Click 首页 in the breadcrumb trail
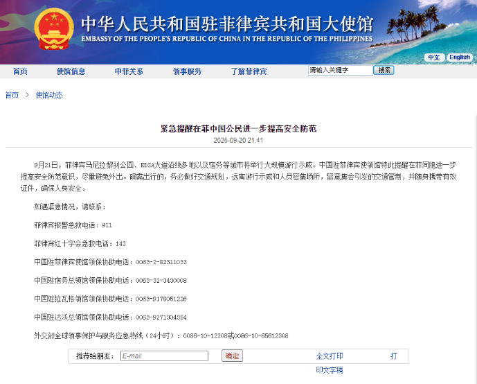 (12, 95)
